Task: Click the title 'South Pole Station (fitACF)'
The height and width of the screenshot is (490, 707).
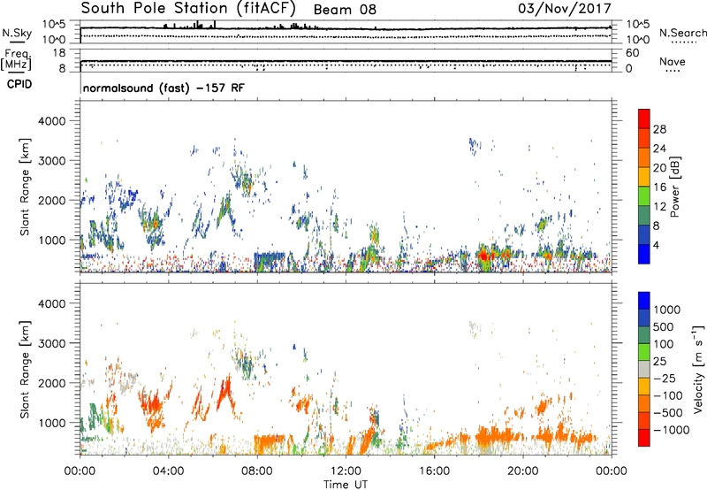Action: [x=188, y=8]
